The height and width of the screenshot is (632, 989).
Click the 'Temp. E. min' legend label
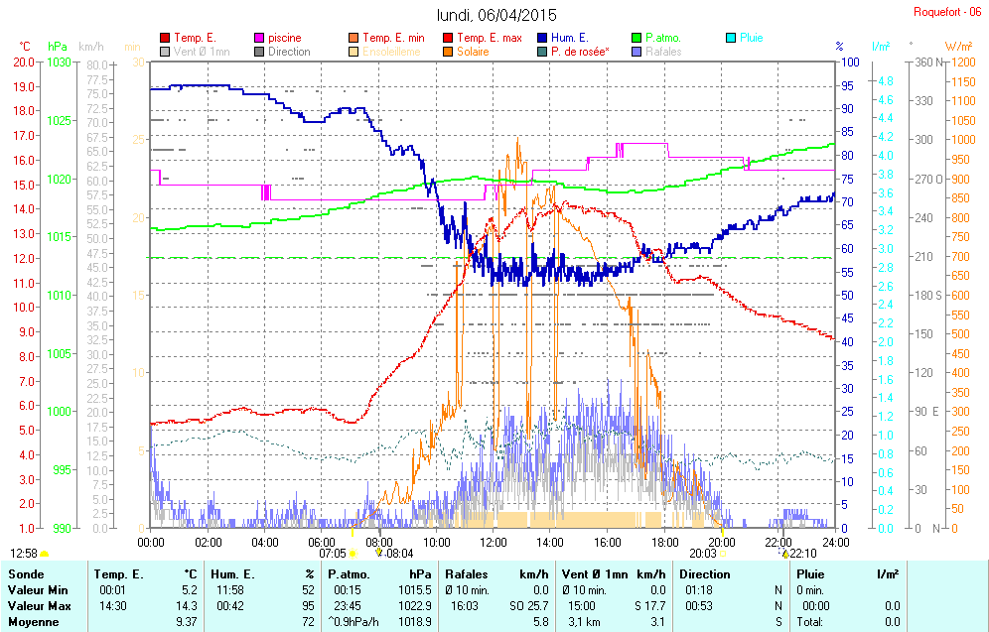pyautogui.click(x=393, y=38)
